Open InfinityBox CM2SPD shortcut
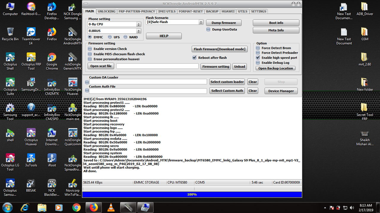Image resolution: width=380 pixels, height=213 pixels. pyautogui.click(x=52, y=112)
